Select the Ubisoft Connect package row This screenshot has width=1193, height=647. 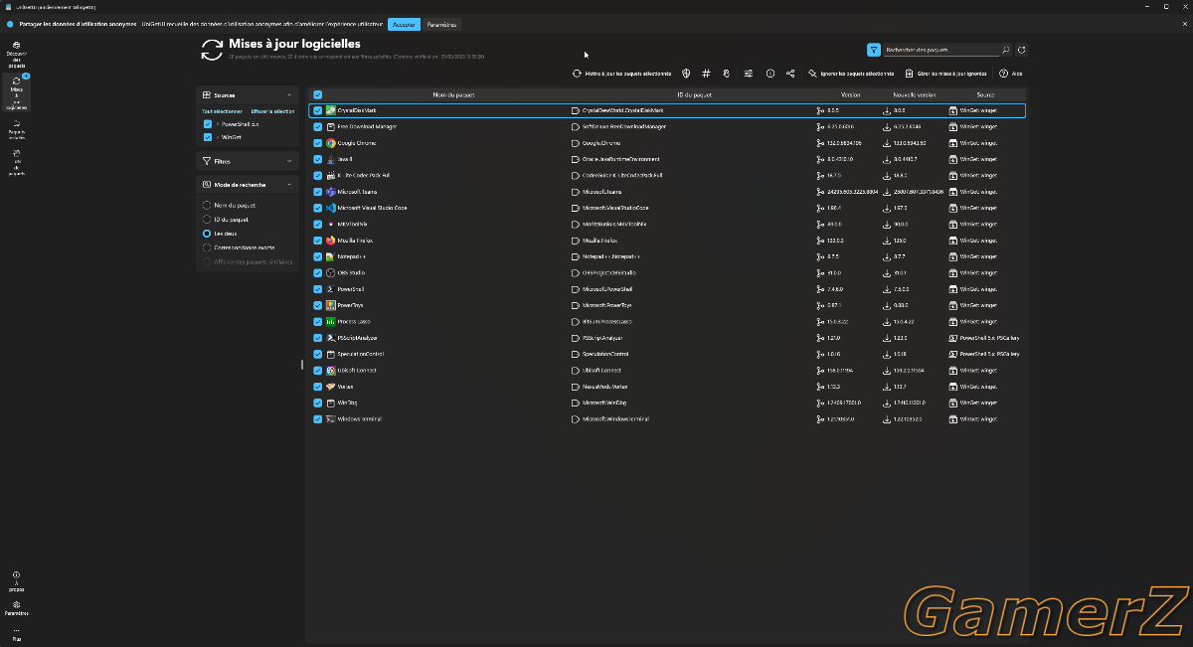[x=667, y=370]
